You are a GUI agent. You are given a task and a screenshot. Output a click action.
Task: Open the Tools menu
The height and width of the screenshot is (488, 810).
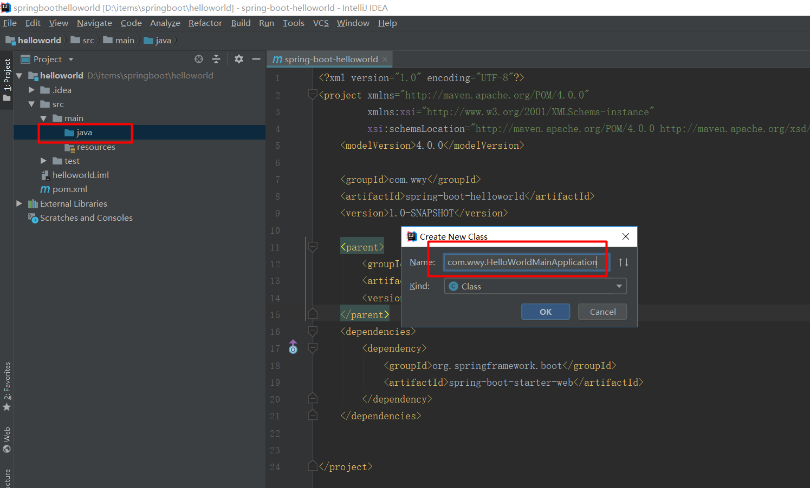click(294, 23)
